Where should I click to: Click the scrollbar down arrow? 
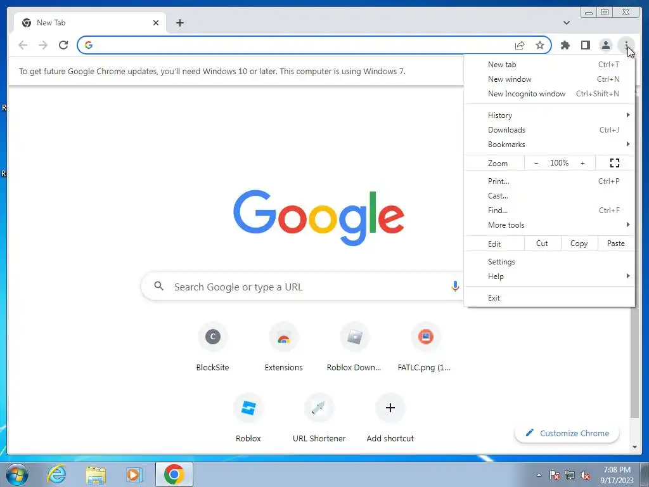coord(634,447)
